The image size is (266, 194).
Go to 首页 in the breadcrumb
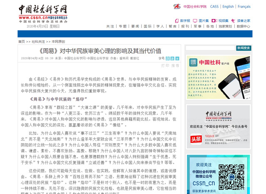click(x=21, y=42)
